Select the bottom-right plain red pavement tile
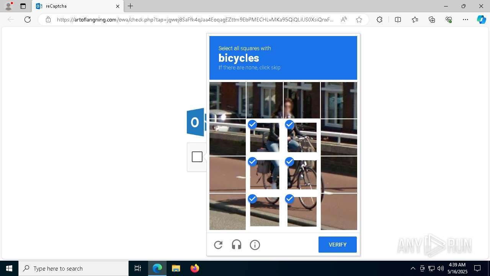490x276 pixels. tap(339, 212)
